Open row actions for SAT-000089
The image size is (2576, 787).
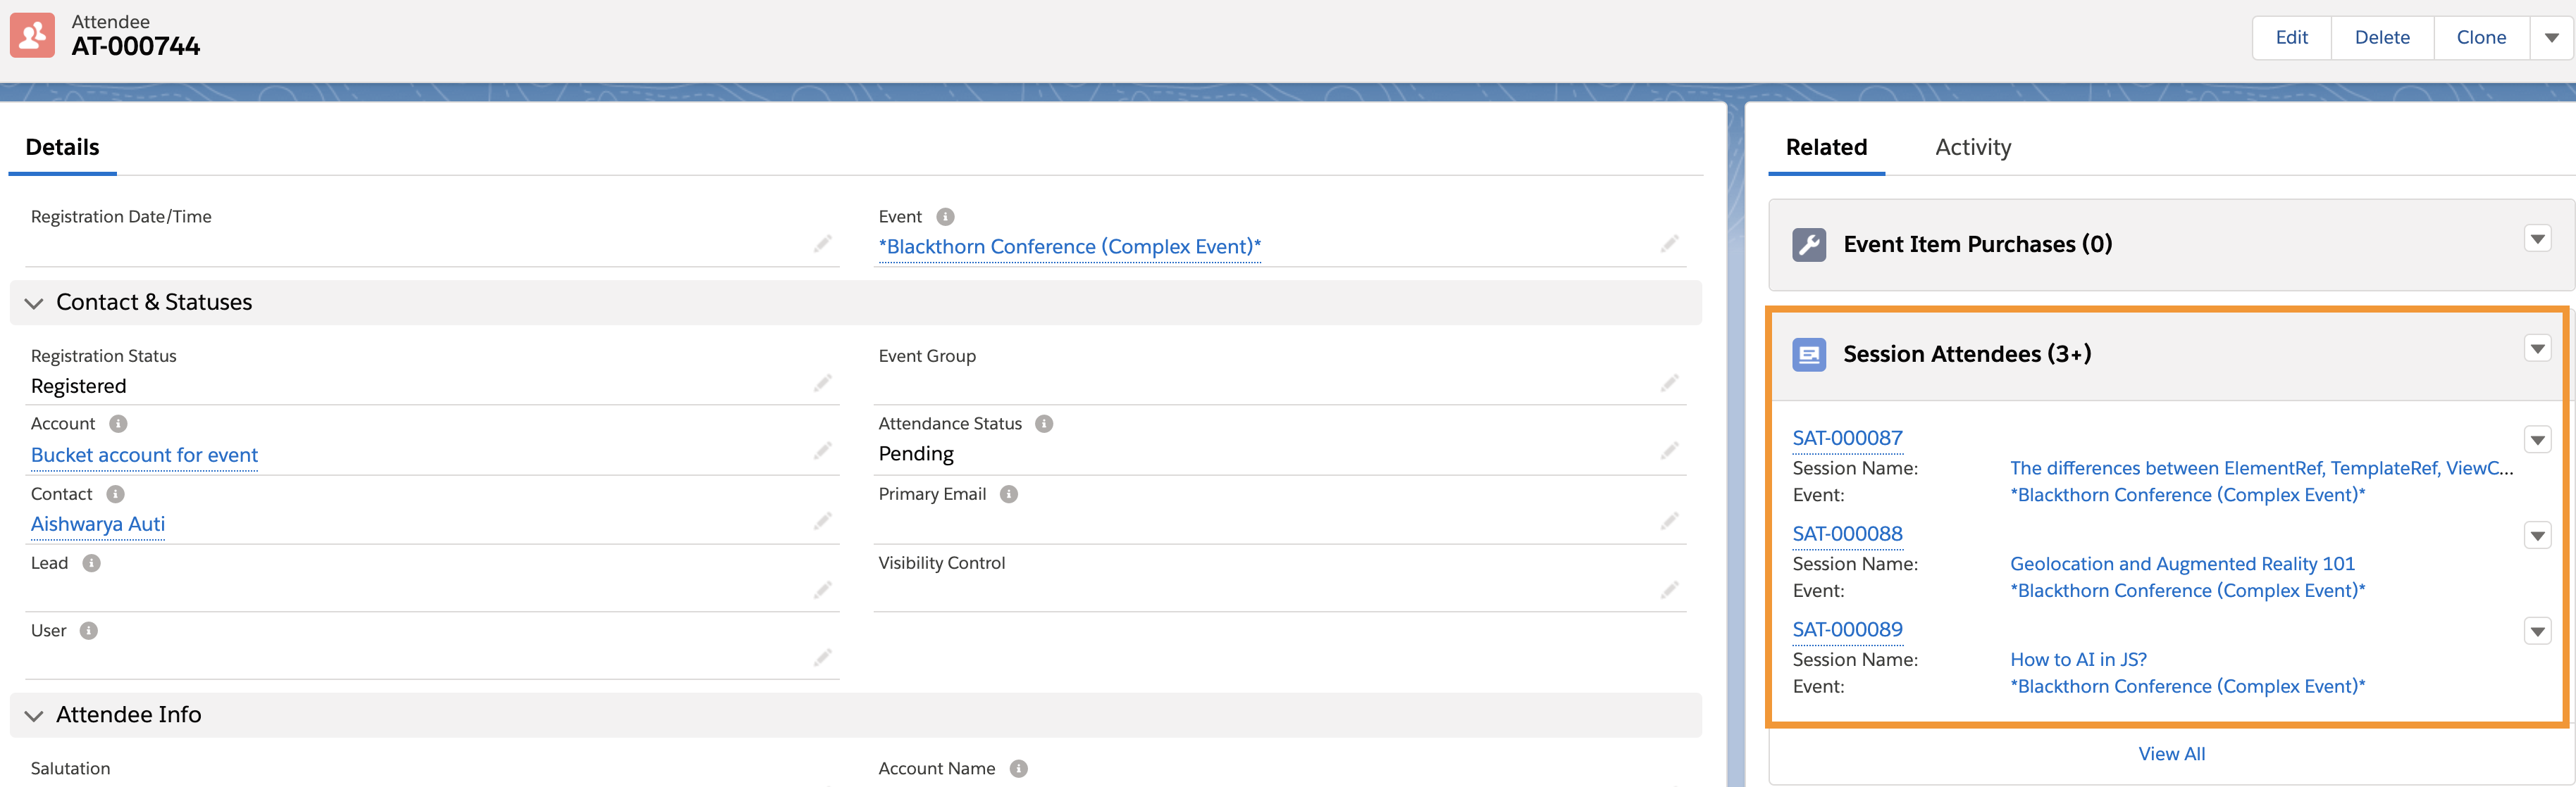click(x=2537, y=631)
